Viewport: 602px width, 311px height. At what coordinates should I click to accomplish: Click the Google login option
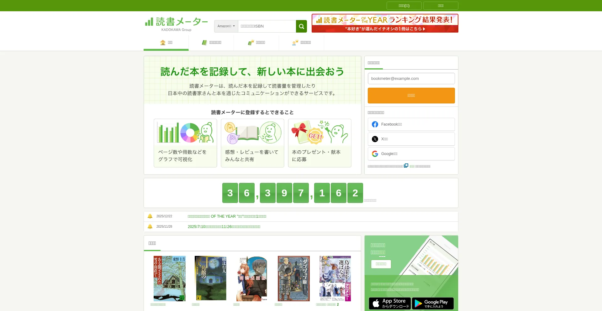tap(411, 154)
